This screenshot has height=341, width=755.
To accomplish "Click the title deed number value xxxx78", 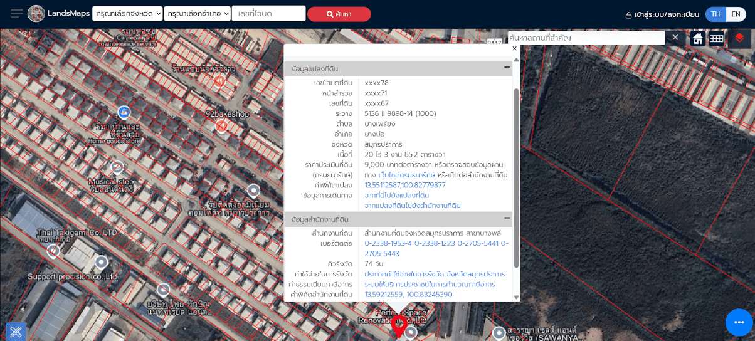I will click(377, 83).
